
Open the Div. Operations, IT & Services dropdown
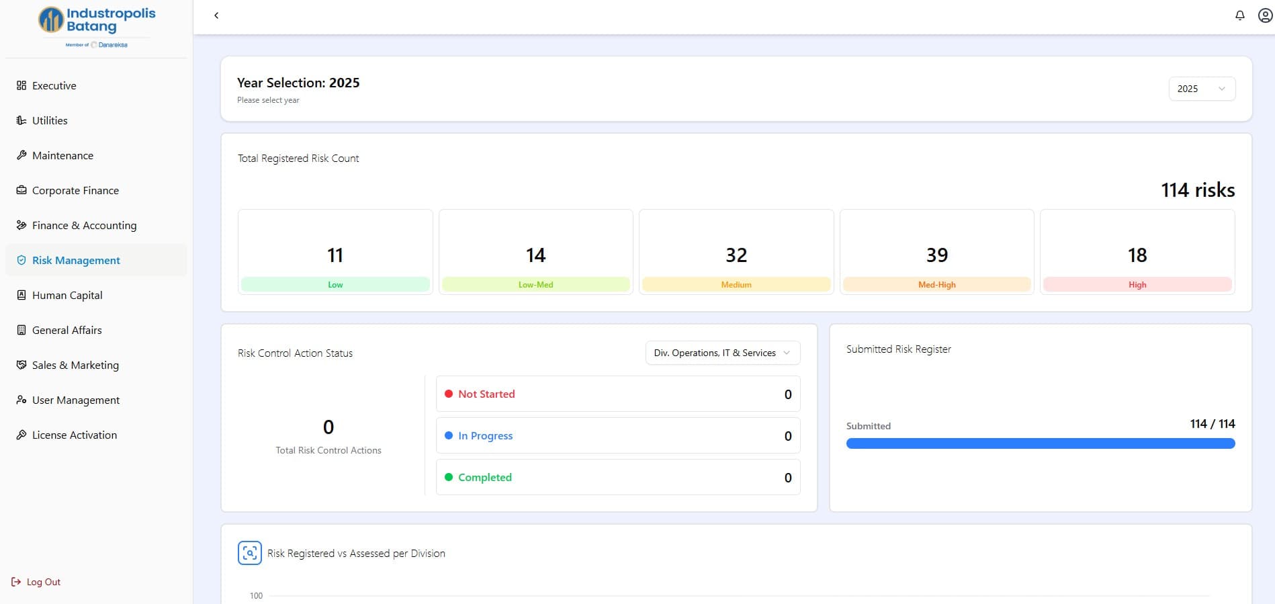(723, 353)
